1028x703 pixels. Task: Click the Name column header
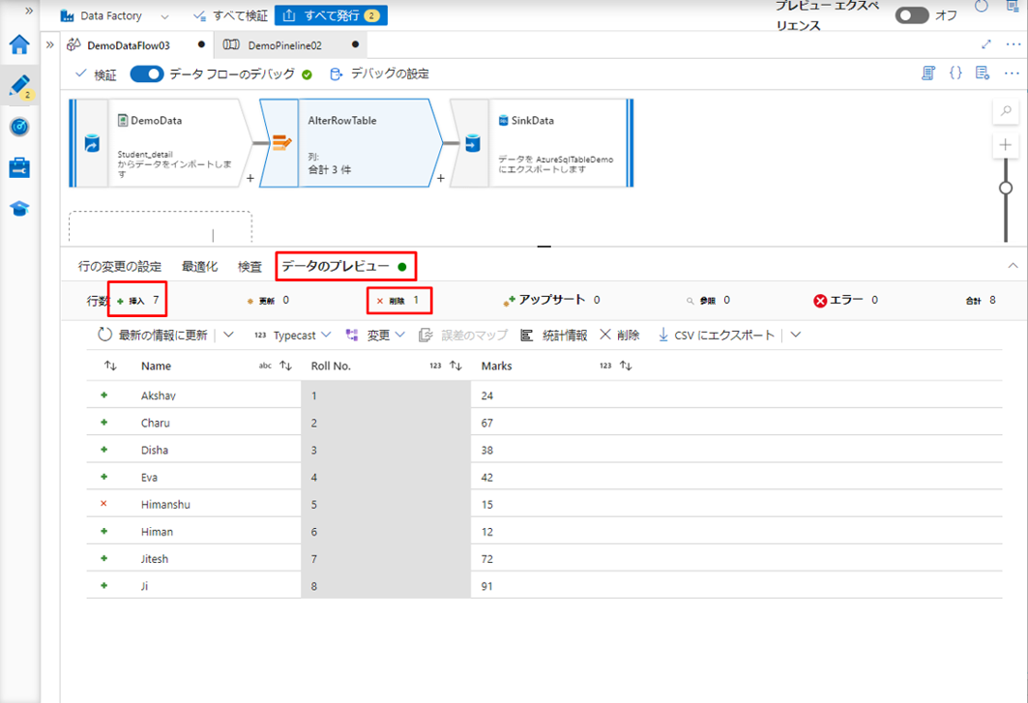coord(156,366)
